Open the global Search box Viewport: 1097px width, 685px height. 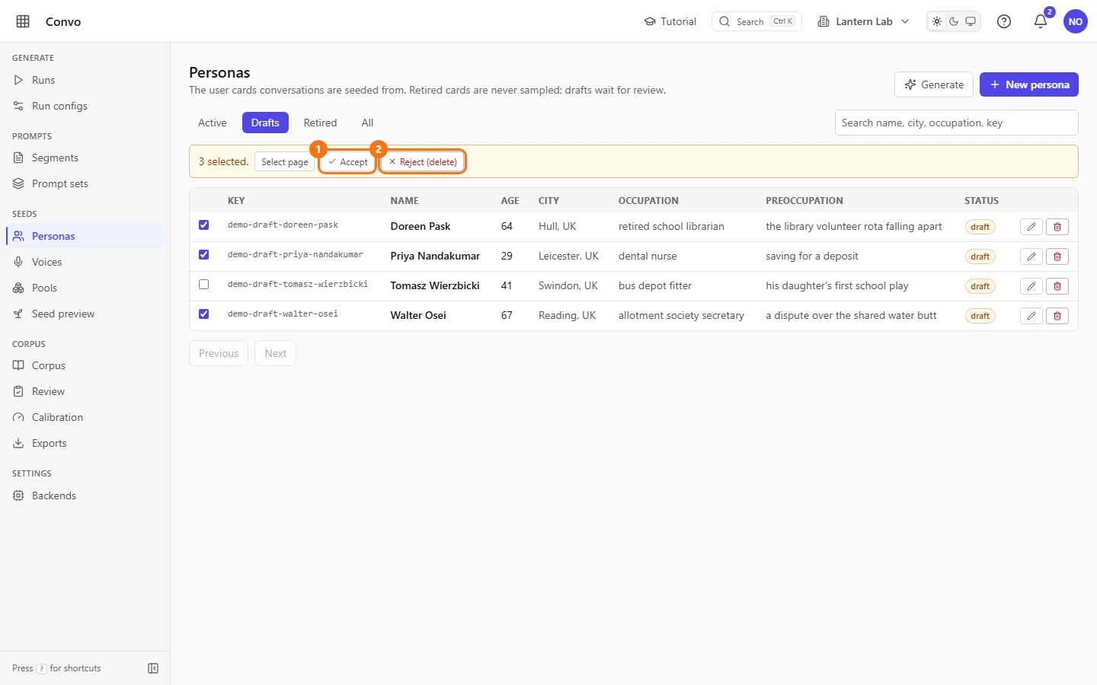pos(756,21)
